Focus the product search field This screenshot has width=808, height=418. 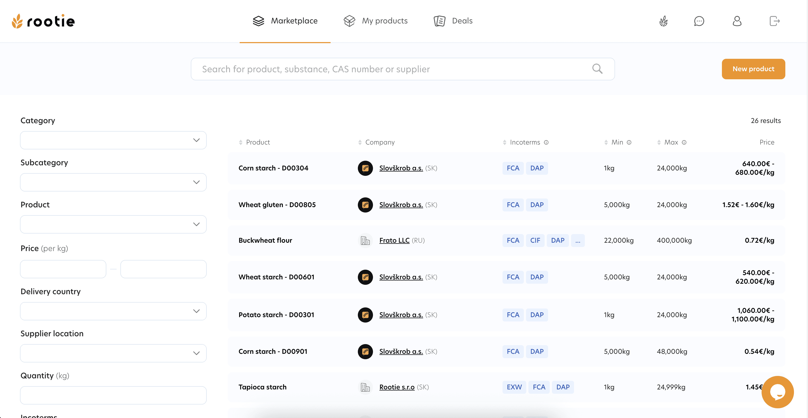(402, 68)
